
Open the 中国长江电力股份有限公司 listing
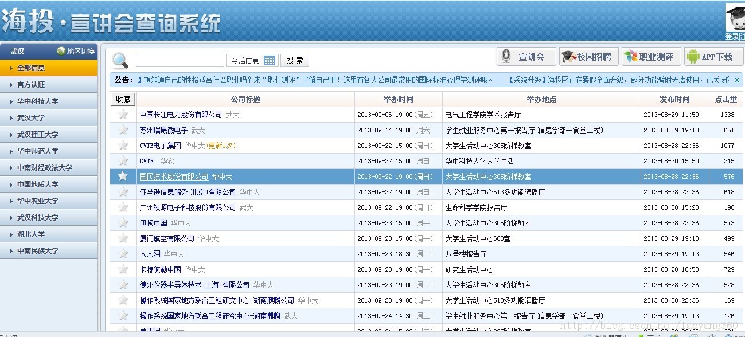click(x=181, y=115)
